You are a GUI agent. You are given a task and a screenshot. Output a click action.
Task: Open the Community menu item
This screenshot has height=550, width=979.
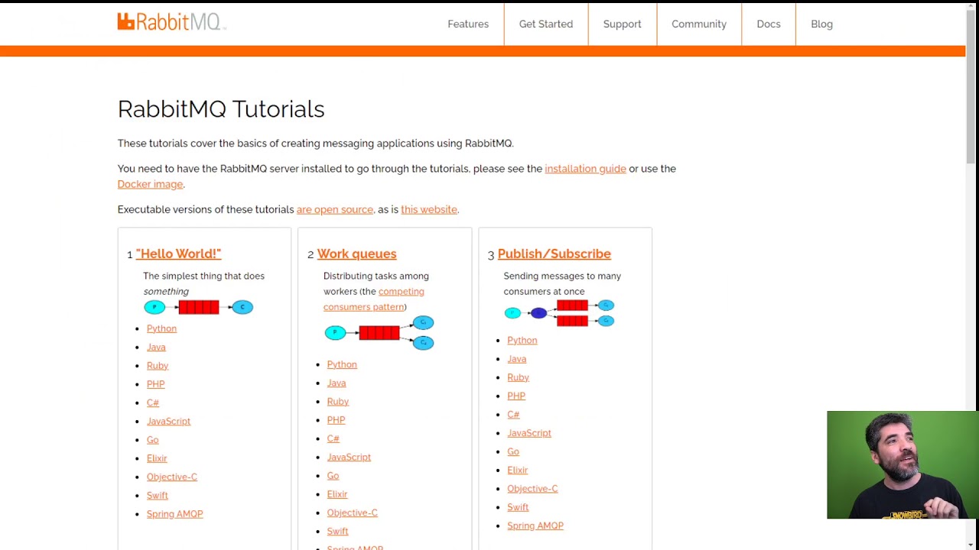699,24
